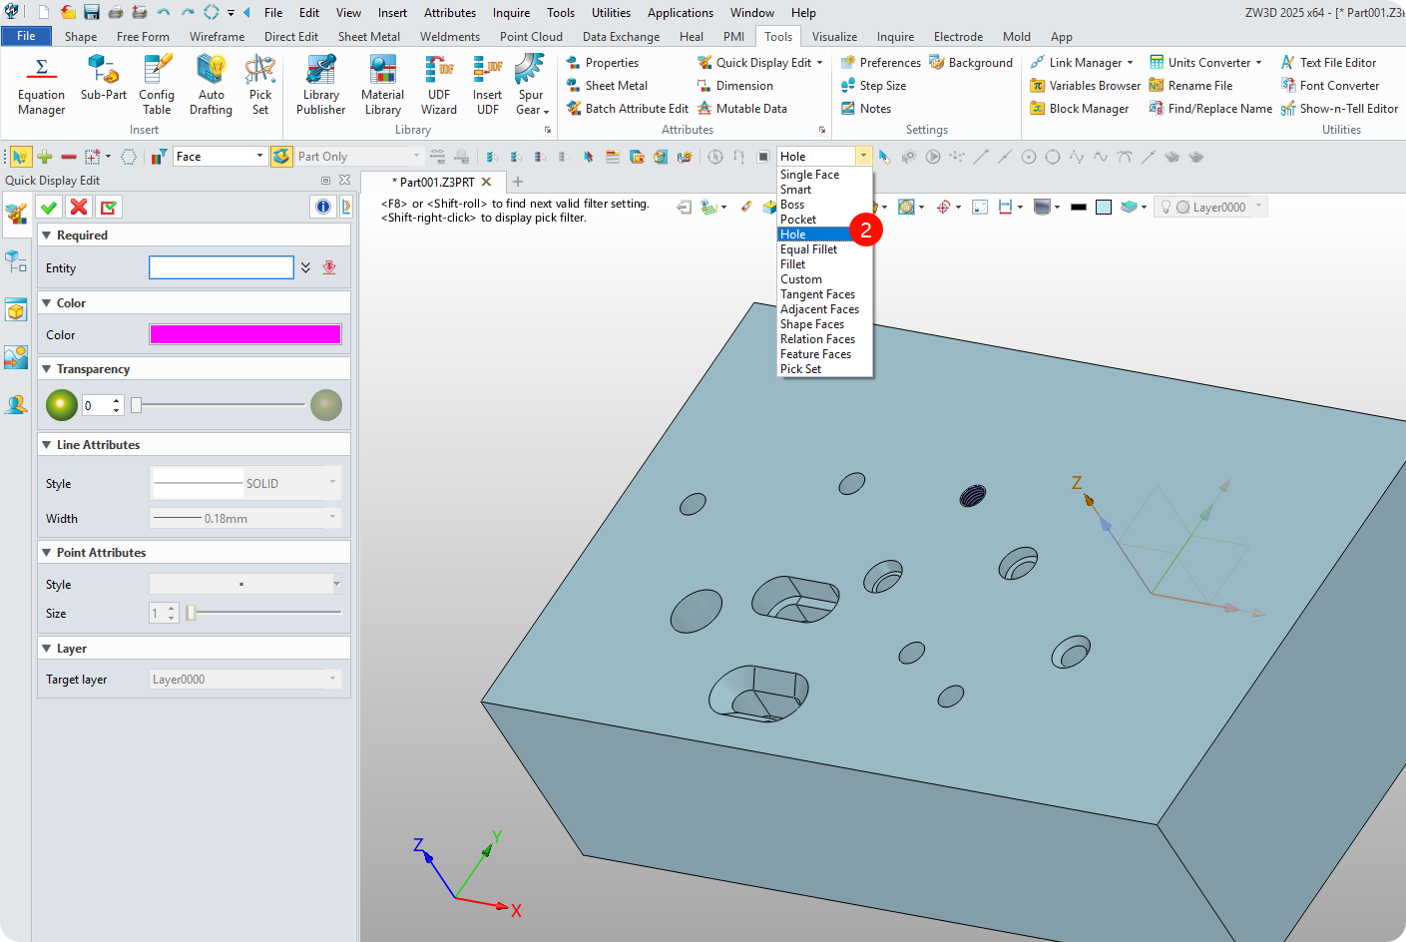Expand the Quick Display Edit dropdown
Screen dimensions: 1406x942
pyautogui.click(x=820, y=63)
